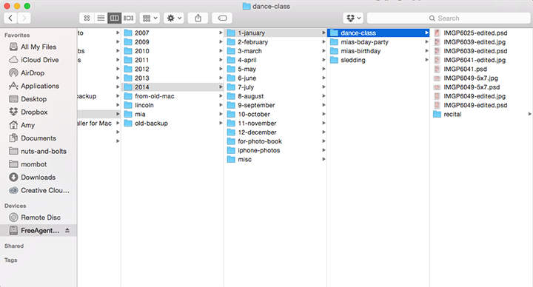This screenshot has width=533, height=287.
Task: Switch to icon view in toolbar
Action: click(87, 18)
